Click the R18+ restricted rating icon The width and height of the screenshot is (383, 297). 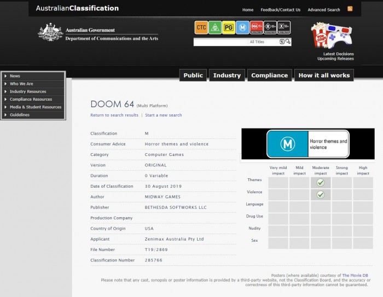[270, 27]
